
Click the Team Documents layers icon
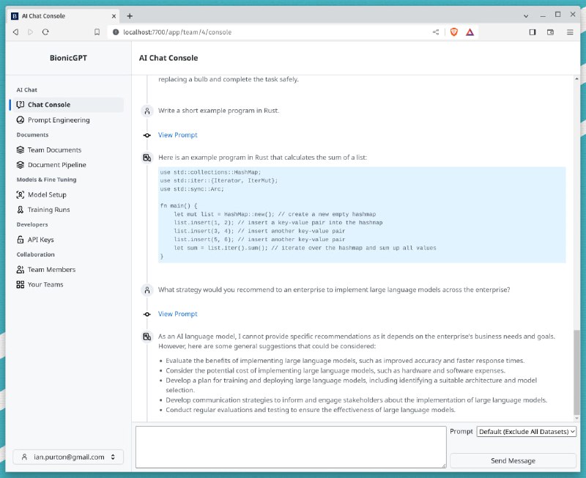21,150
